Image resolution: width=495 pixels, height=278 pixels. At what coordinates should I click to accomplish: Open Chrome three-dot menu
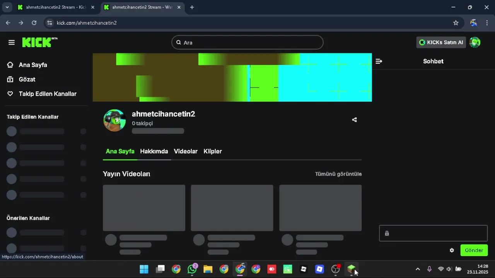[x=487, y=23]
